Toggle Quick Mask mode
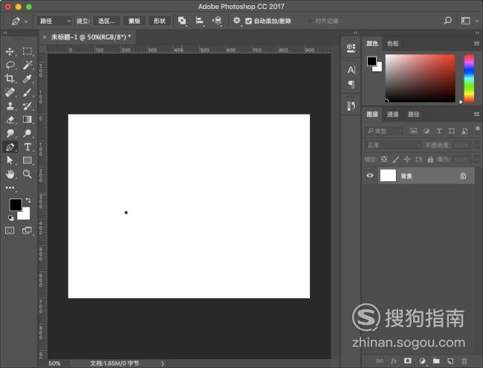483x368 pixels. pos(10,230)
